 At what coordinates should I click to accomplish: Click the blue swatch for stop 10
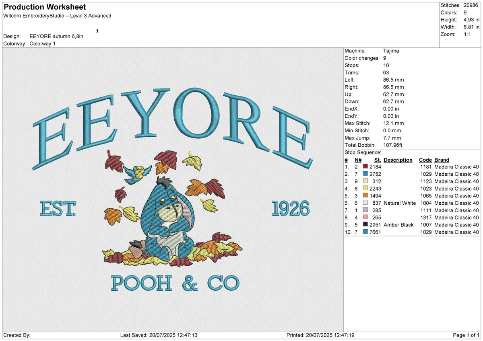click(365, 232)
